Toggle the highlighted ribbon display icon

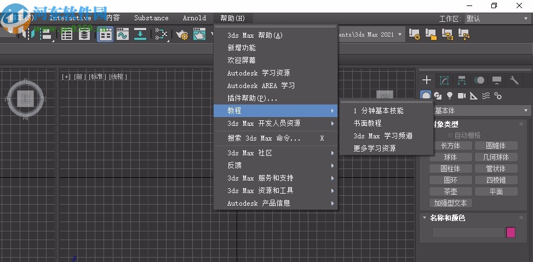(x=105, y=34)
